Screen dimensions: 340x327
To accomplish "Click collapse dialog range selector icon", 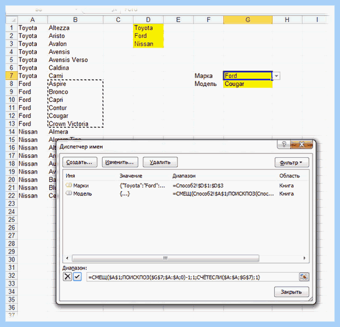I will point(304,277).
